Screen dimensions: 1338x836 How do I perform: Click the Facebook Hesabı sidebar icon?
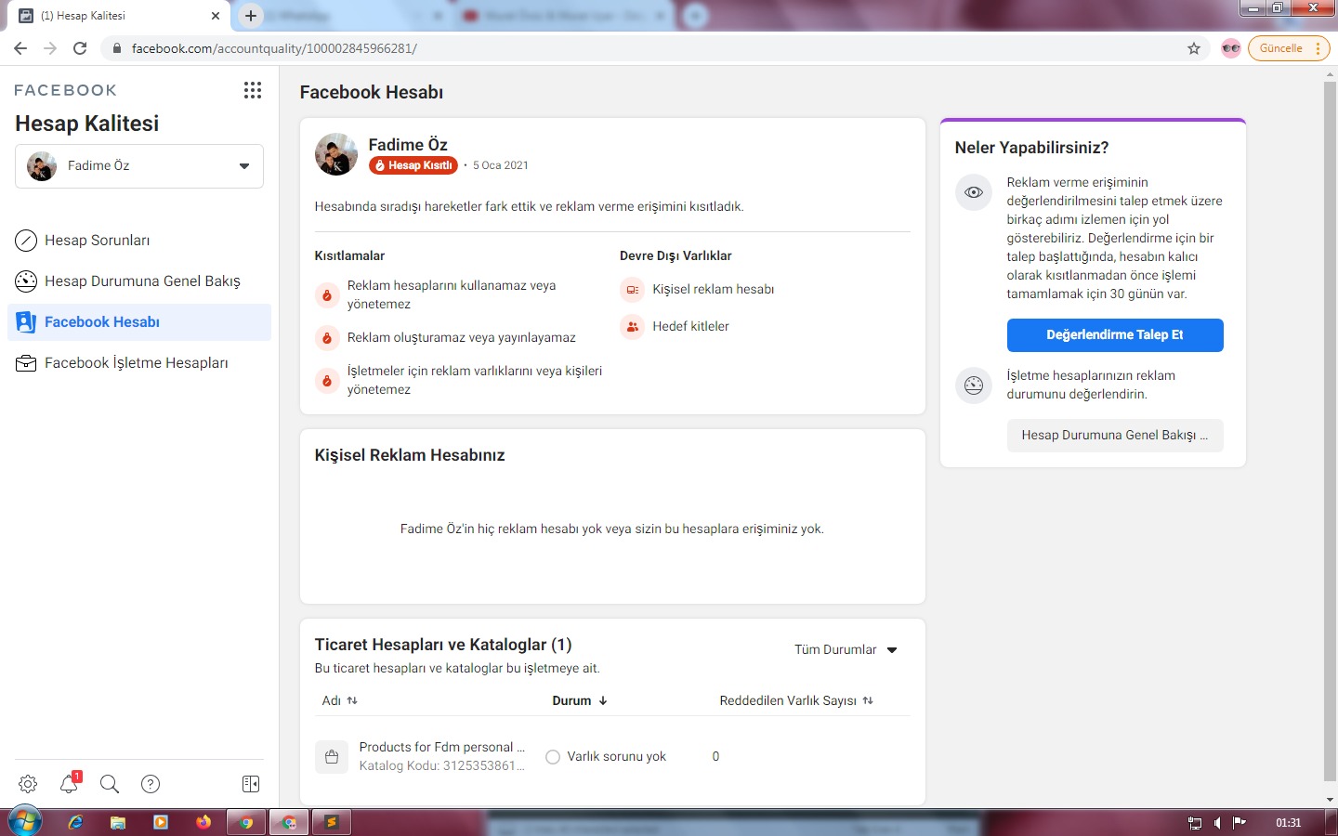click(x=26, y=322)
